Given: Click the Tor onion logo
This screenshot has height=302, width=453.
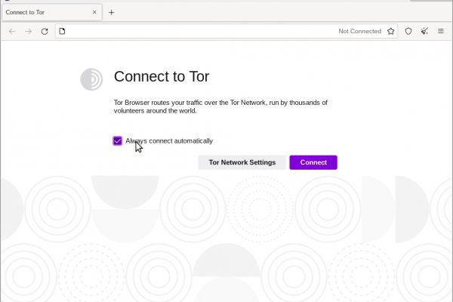Looking at the screenshot, I should click(91, 79).
